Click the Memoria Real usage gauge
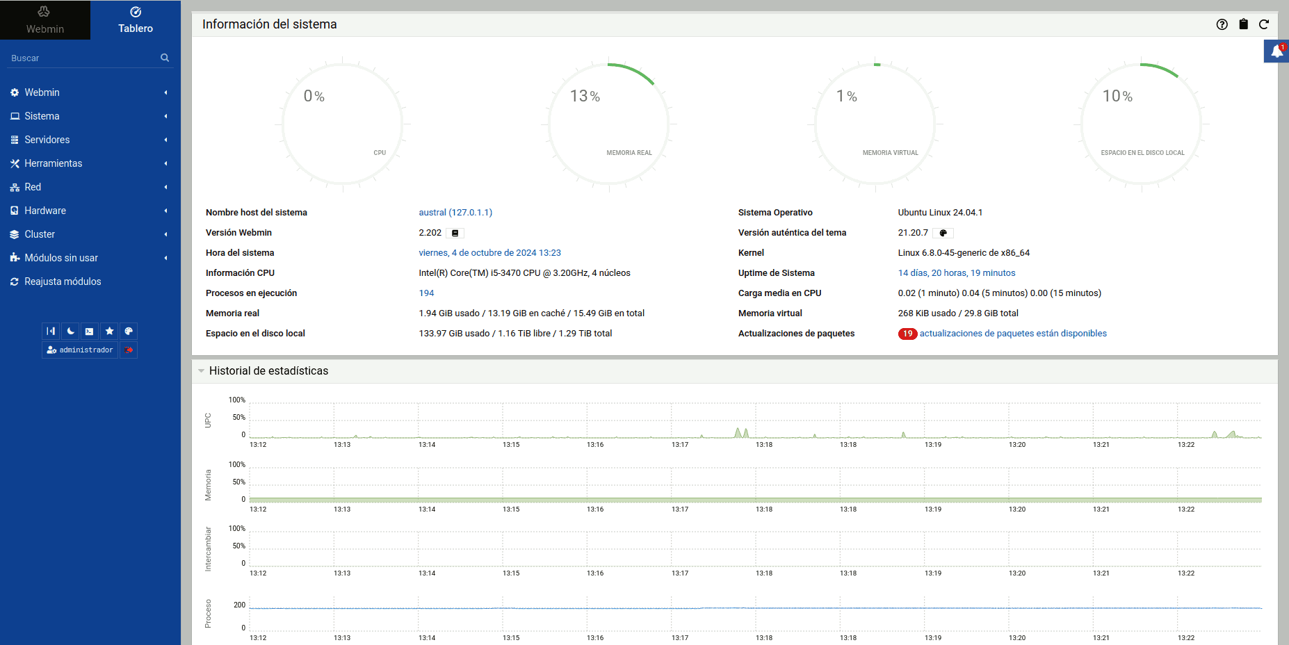The width and height of the screenshot is (1289, 645). point(609,124)
